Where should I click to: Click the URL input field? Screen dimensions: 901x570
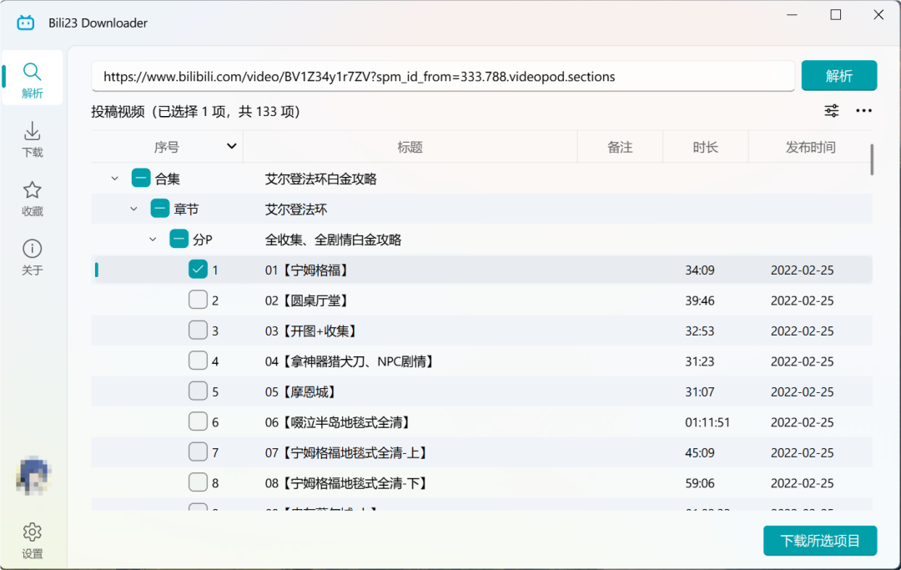(x=442, y=77)
